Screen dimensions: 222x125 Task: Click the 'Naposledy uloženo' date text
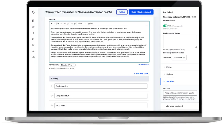(179, 17)
